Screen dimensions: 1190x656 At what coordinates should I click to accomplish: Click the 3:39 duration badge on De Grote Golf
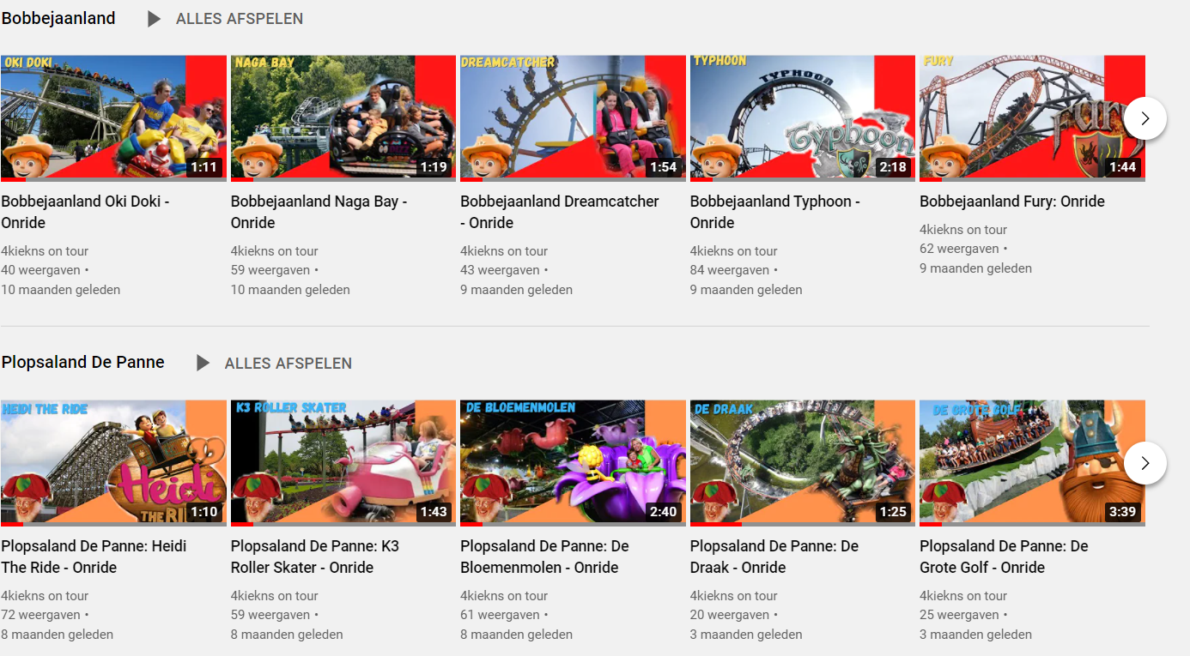(1122, 512)
